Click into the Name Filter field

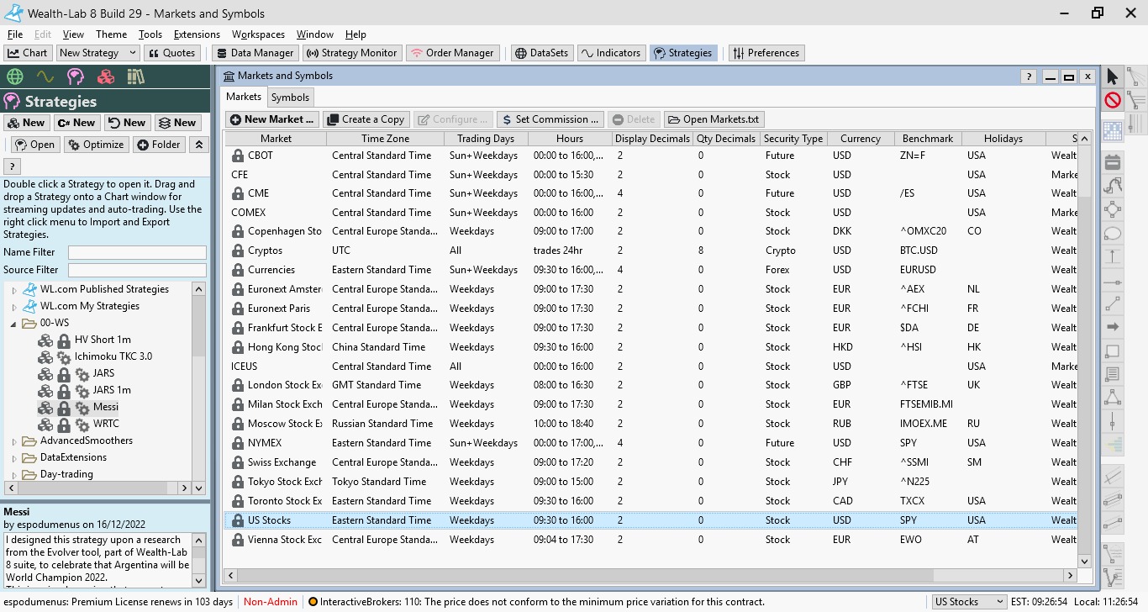pyautogui.click(x=137, y=252)
